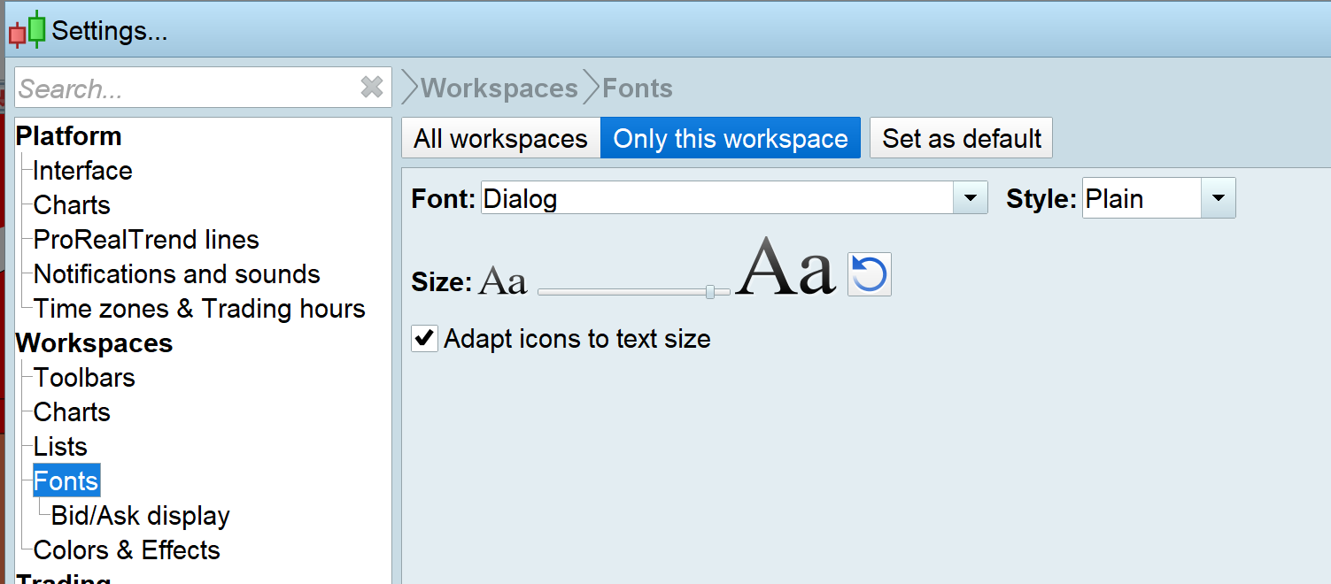
Task: Select the Only this workspace toggle
Action: point(731,139)
